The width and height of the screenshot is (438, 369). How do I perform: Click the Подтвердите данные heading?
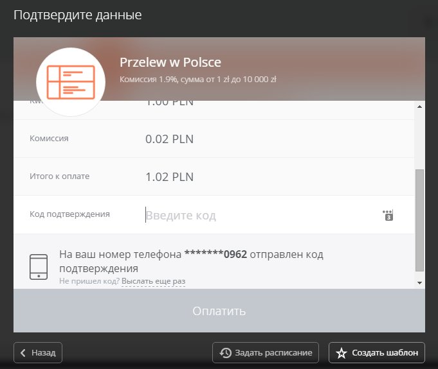78,15
